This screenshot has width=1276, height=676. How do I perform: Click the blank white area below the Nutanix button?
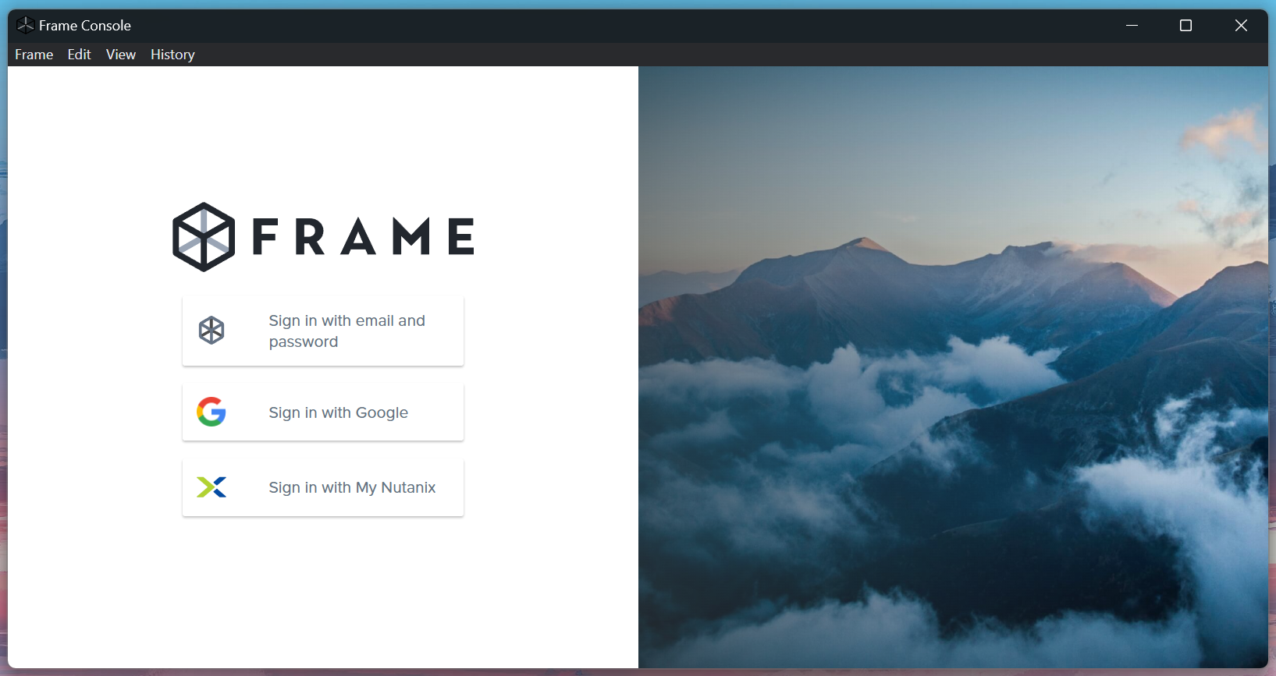pyautogui.click(x=322, y=593)
